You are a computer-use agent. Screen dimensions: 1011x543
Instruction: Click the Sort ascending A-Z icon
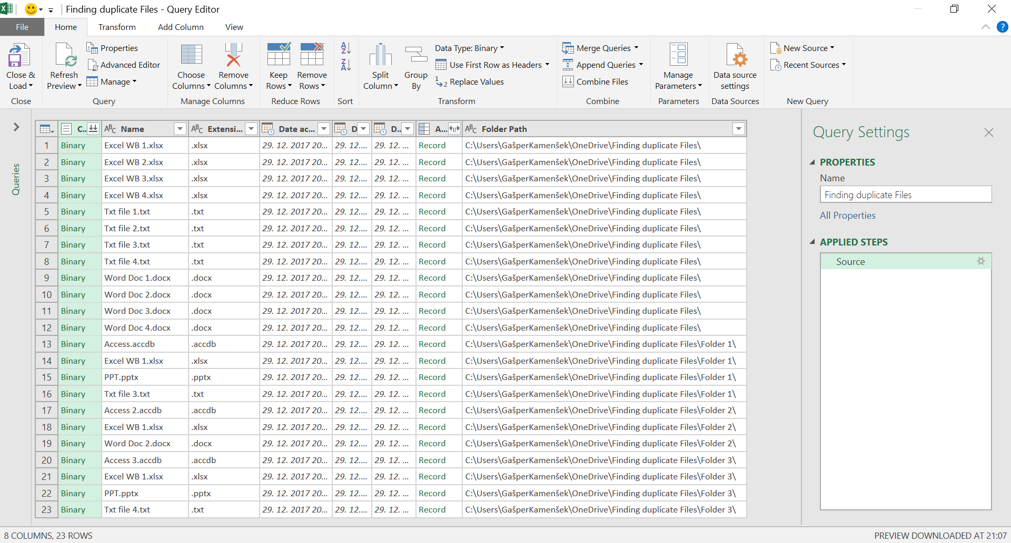[x=345, y=48]
